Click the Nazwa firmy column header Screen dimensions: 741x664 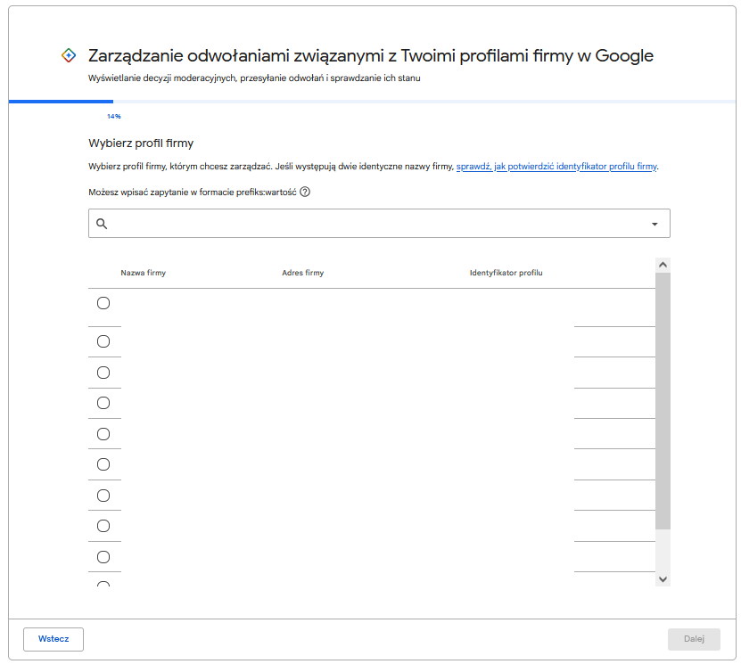pos(144,273)
